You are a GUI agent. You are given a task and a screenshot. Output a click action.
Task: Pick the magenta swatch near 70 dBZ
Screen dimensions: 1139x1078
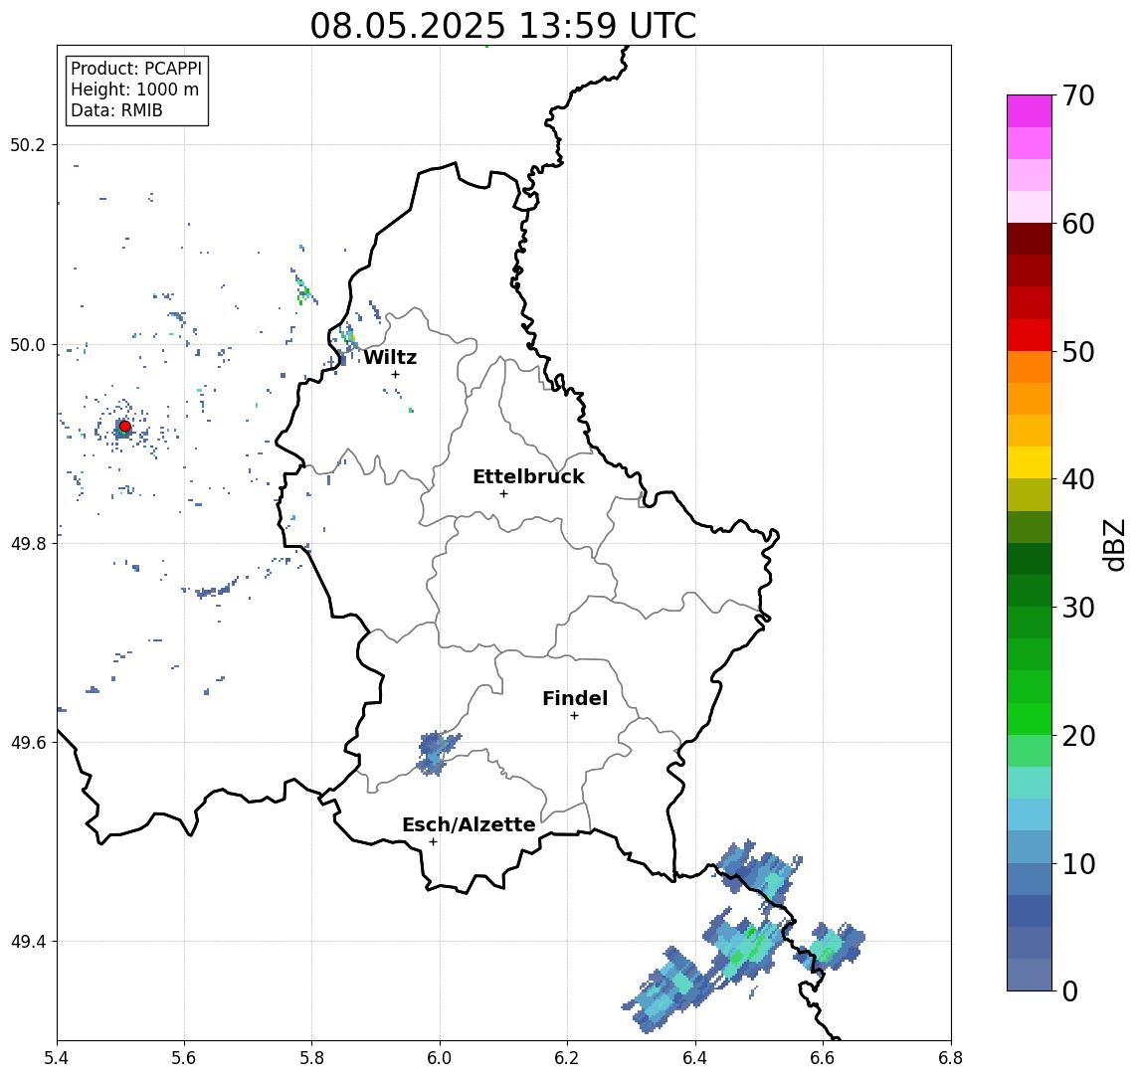(x=1030, y=111)
